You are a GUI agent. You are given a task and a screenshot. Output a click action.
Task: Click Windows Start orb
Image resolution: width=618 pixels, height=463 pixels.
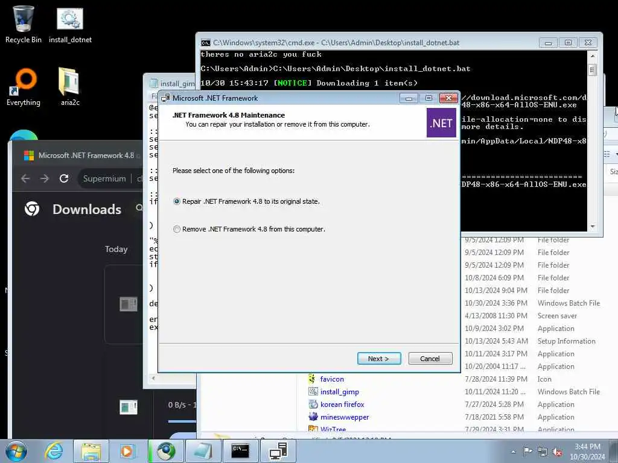[16, 451]
